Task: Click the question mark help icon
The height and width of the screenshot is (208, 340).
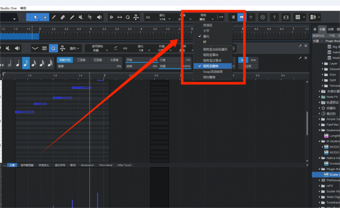Action: pos(274,17)
